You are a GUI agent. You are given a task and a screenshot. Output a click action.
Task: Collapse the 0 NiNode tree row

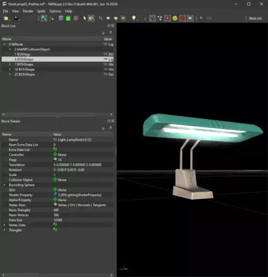(4, 44)
